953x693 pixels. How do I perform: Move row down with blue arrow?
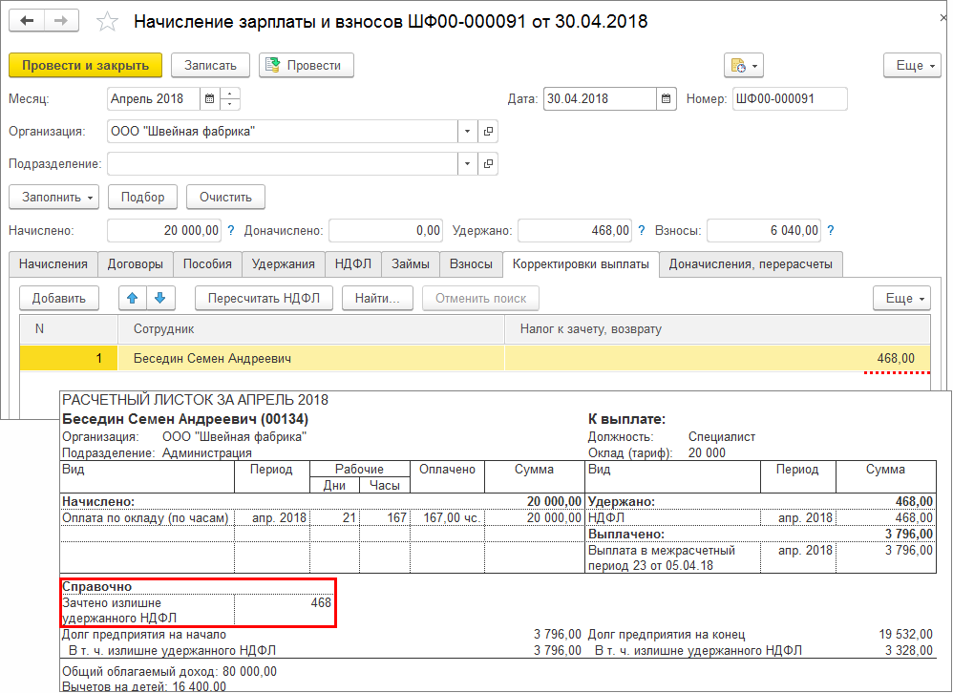pyautogui.click(x=159, y=299)
